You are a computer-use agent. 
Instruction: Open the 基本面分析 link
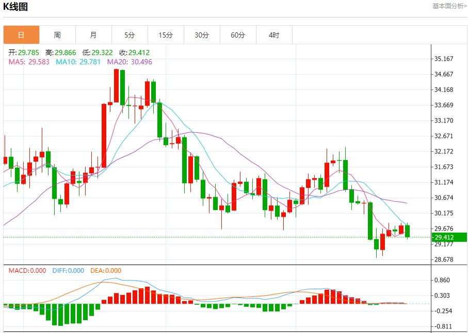click(x=449, y=6)
